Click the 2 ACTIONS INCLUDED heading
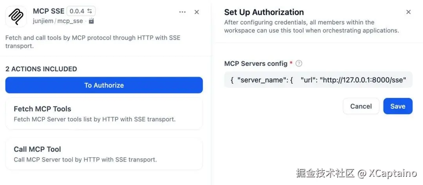This screenshot has height=185, width=423. (41, 69)
